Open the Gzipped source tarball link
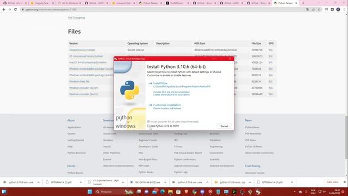 click(82, 50)
